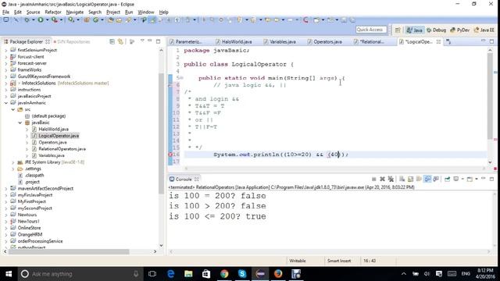Click Pin Console icon
The height and width of the screenshot is (281, 500).
click(447, 179)
